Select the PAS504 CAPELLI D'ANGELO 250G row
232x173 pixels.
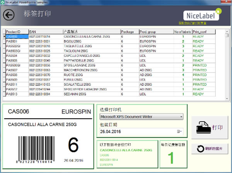pos(77,56)
